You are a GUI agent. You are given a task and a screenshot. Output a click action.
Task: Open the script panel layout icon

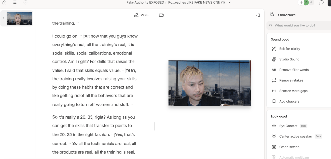coord(258,15)
